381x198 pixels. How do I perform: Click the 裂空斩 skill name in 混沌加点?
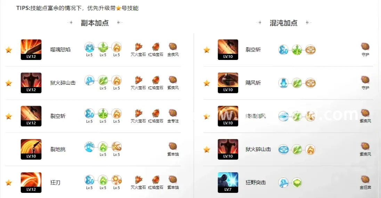point(253,50)
